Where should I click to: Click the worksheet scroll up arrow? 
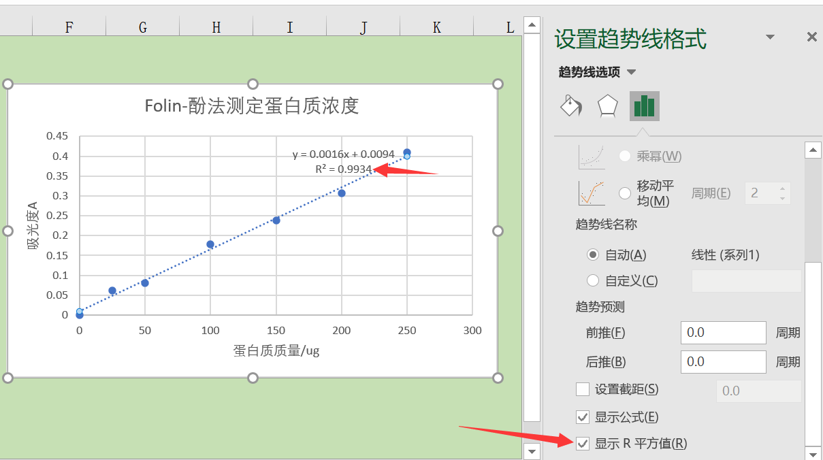click(532, 26)
